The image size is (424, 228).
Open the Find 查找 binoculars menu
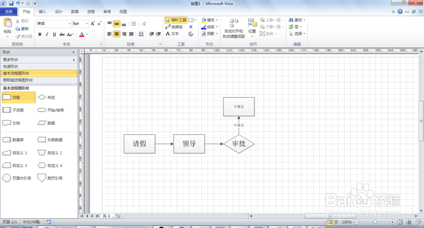pyautogui.click(x=297, y=20)
